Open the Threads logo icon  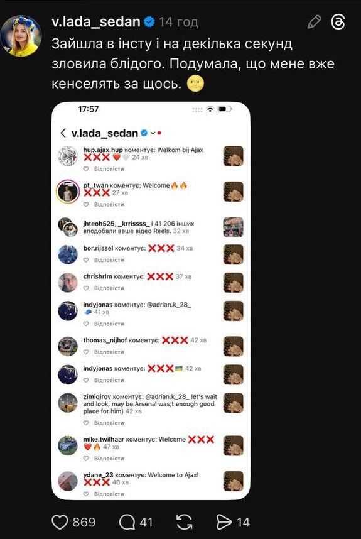tap(338, 22)
